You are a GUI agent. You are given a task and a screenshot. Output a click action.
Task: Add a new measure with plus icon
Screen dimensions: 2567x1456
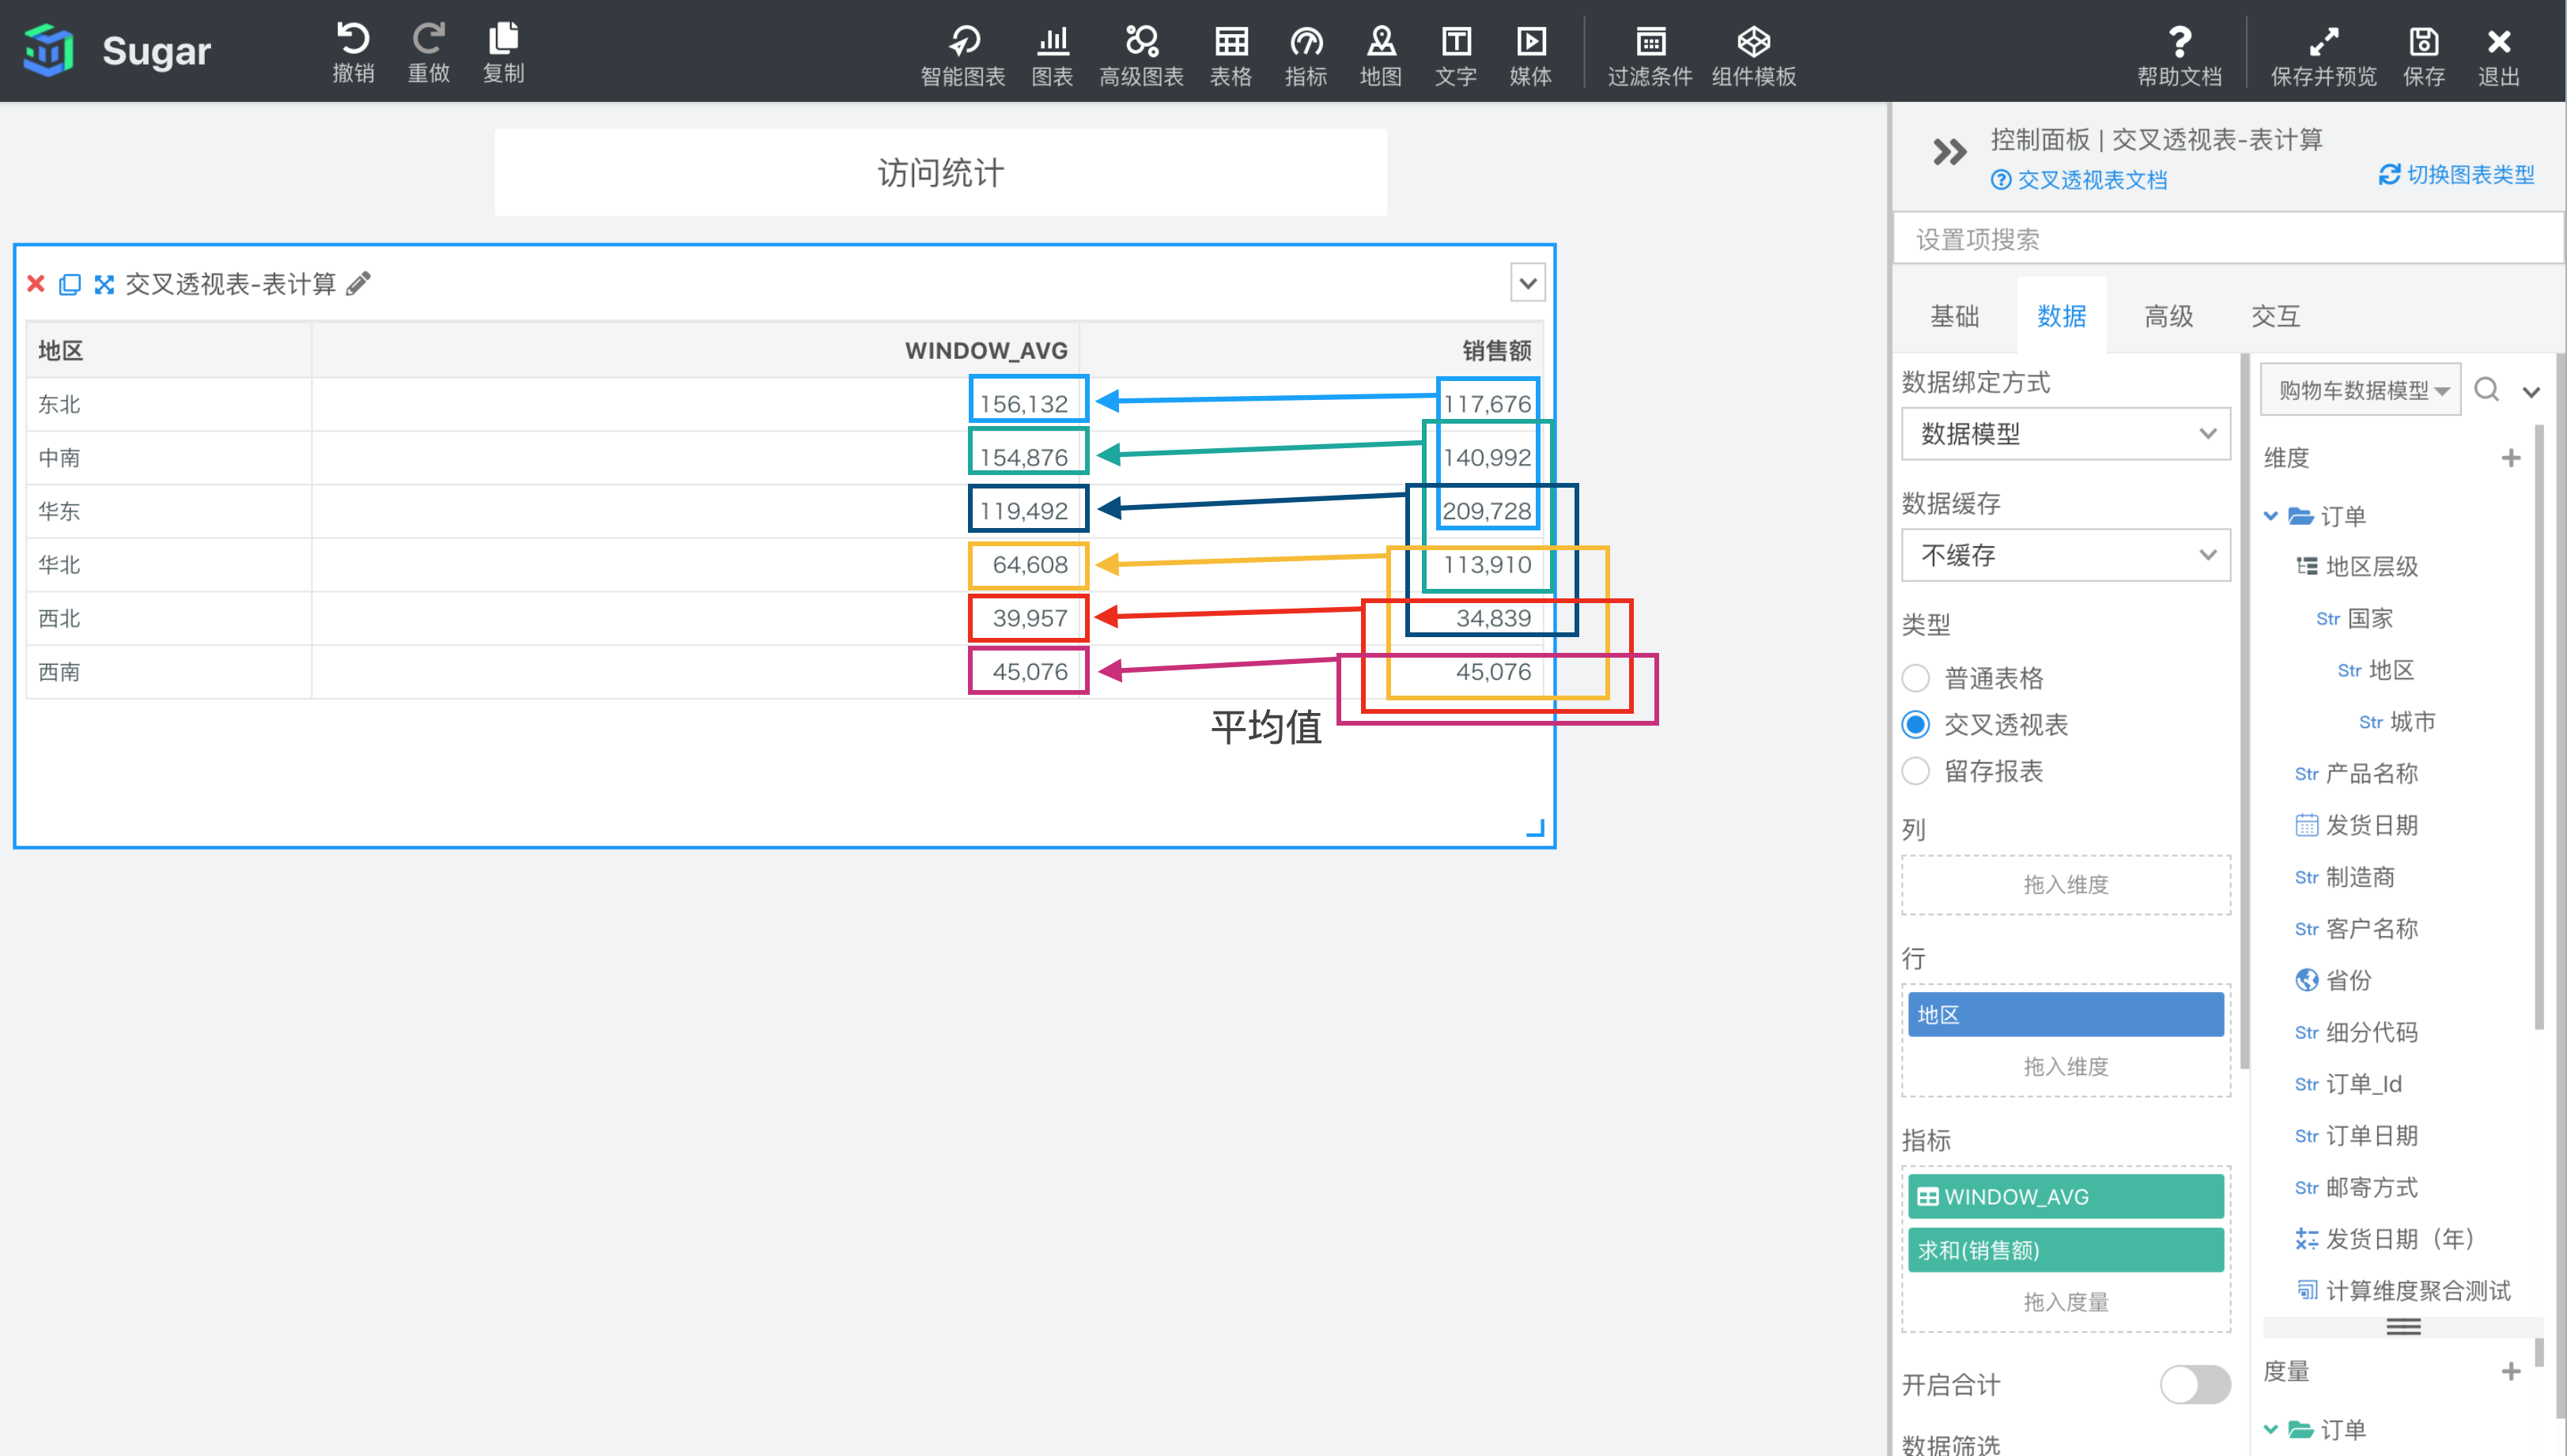pos(2511,1371)
